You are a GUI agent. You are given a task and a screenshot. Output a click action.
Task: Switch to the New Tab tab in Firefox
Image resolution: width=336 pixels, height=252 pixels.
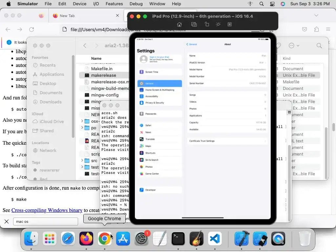click(x=86, y=16)
